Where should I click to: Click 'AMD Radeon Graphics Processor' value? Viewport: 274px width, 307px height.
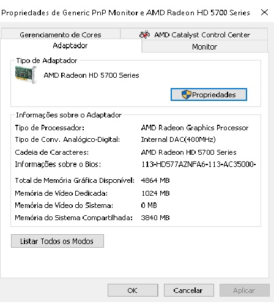click(194, 128)
